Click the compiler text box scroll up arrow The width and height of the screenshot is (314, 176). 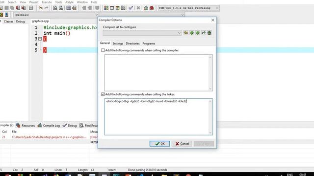coord(210,57)
